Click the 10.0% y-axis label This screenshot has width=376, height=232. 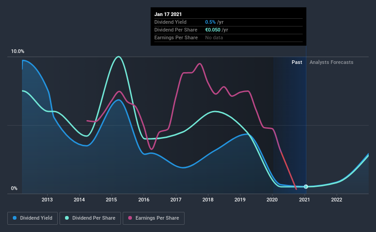(17, 52)
